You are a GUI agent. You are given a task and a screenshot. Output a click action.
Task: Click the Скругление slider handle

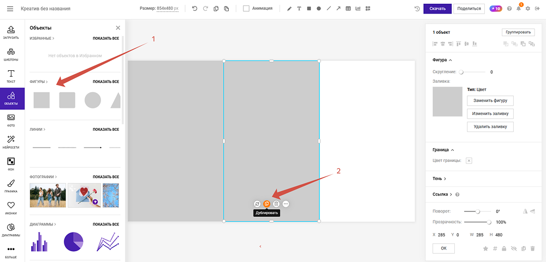point(461,72)
